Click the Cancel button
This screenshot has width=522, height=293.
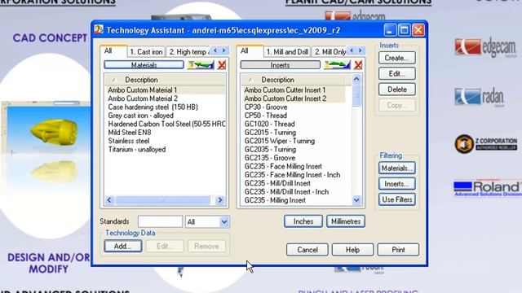coord(307,250)
